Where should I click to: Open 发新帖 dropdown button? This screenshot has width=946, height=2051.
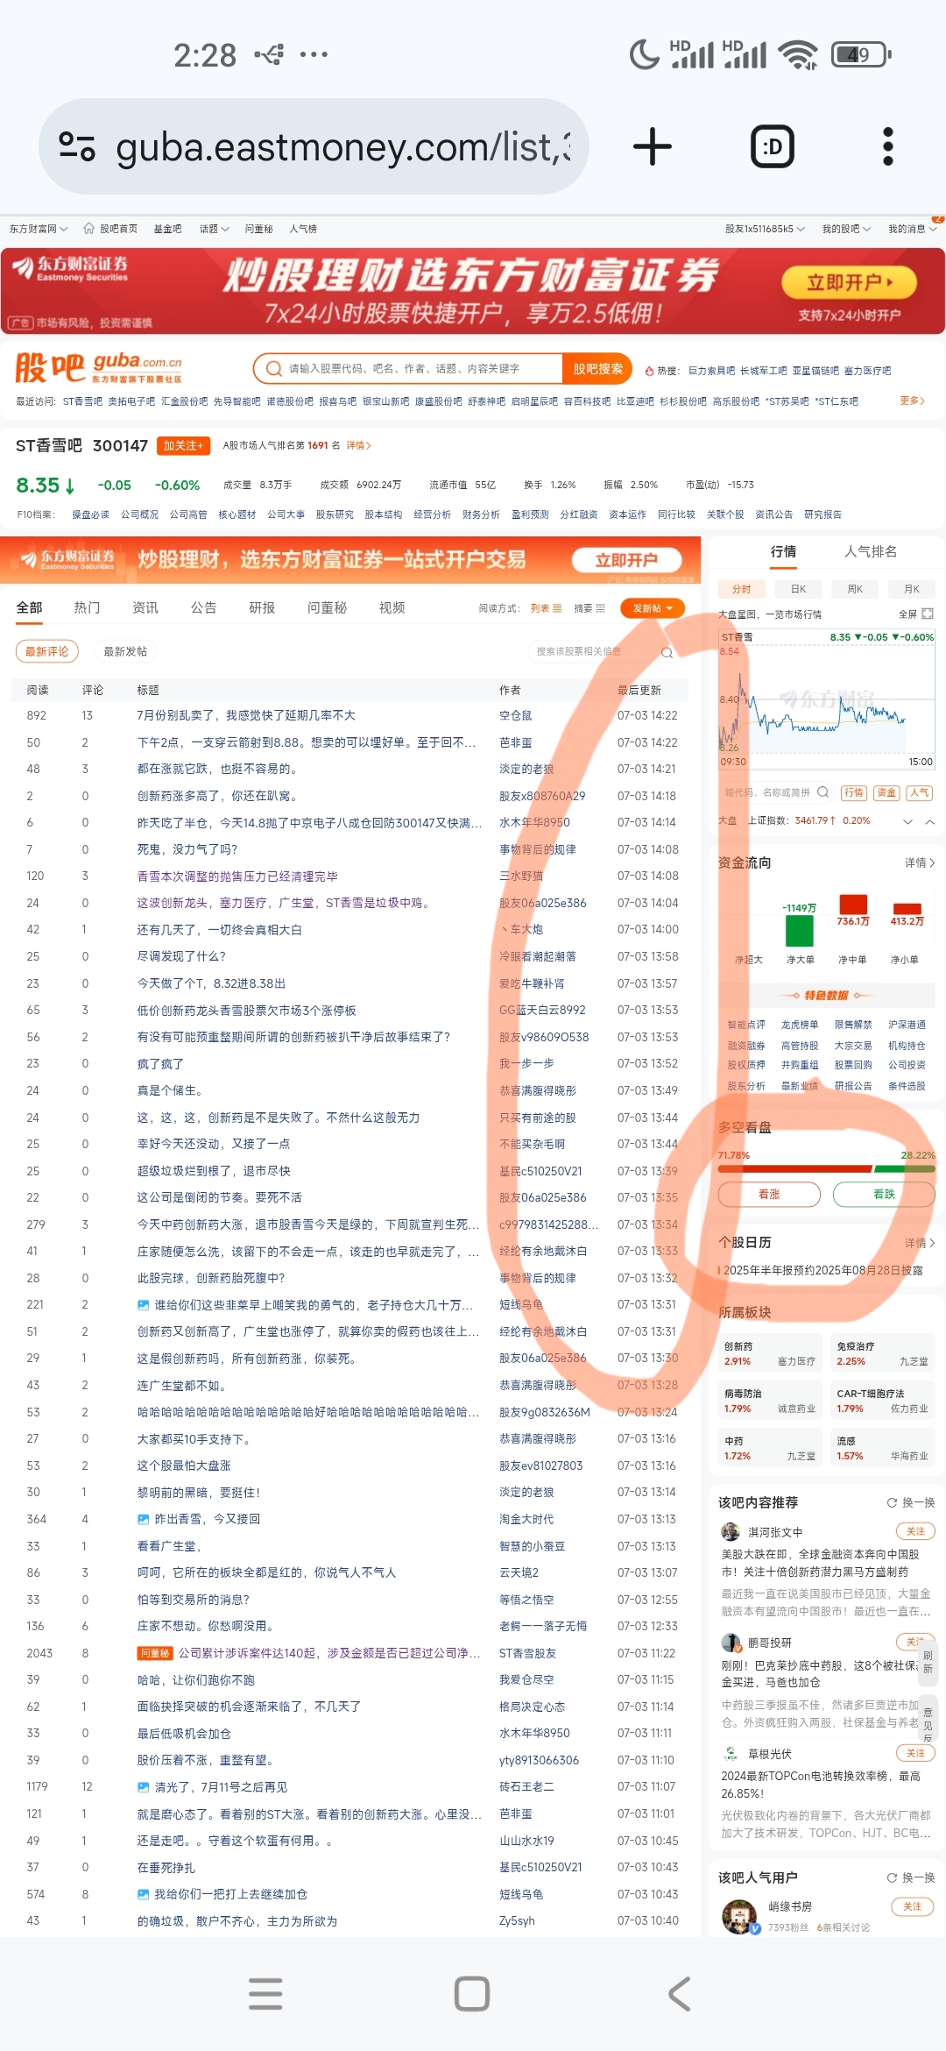pos(653,608)
